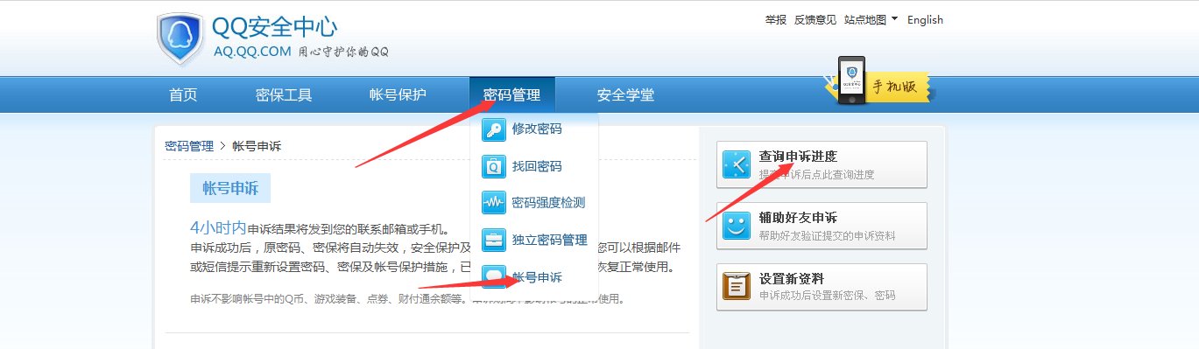Open 查询申诉进度 button
This screenshot has height=349, width=1199.
(x=822, y=164)
